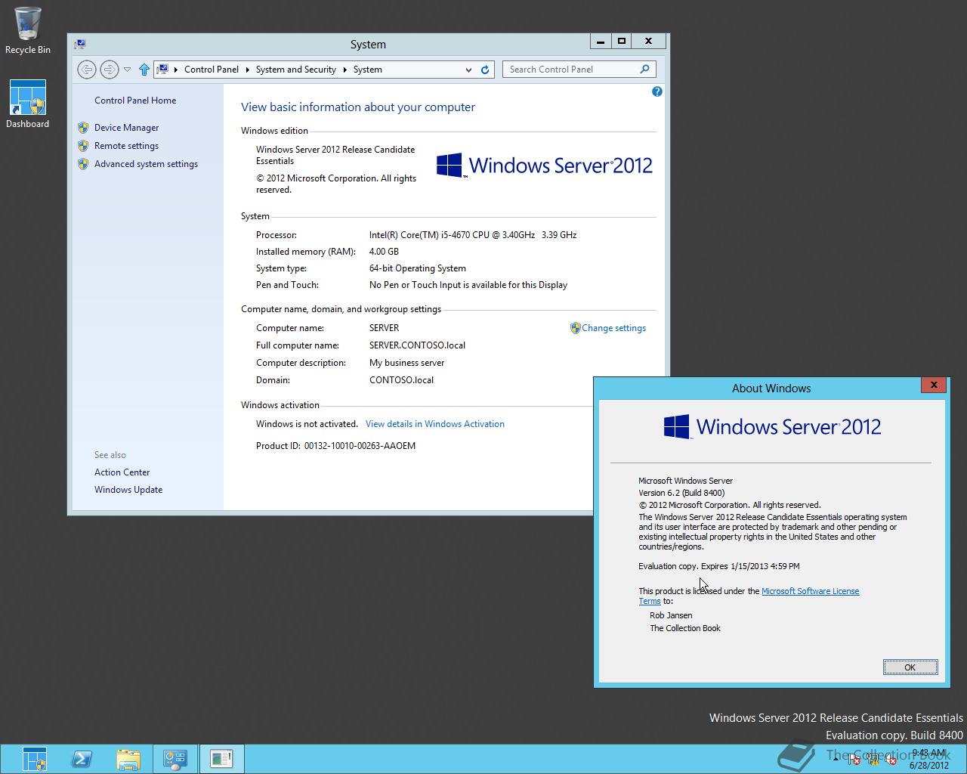Click the processor value Intel Core i5-4670
This screenshot has width=967, height=774.
[473, 235]
